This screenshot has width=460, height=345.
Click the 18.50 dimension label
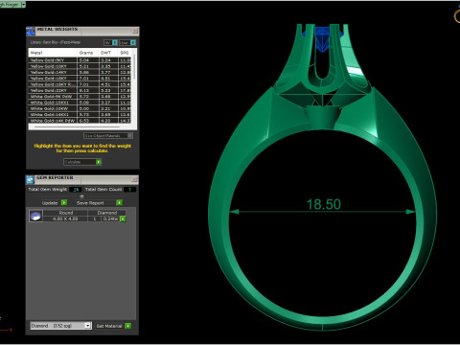tap(324, 205)
